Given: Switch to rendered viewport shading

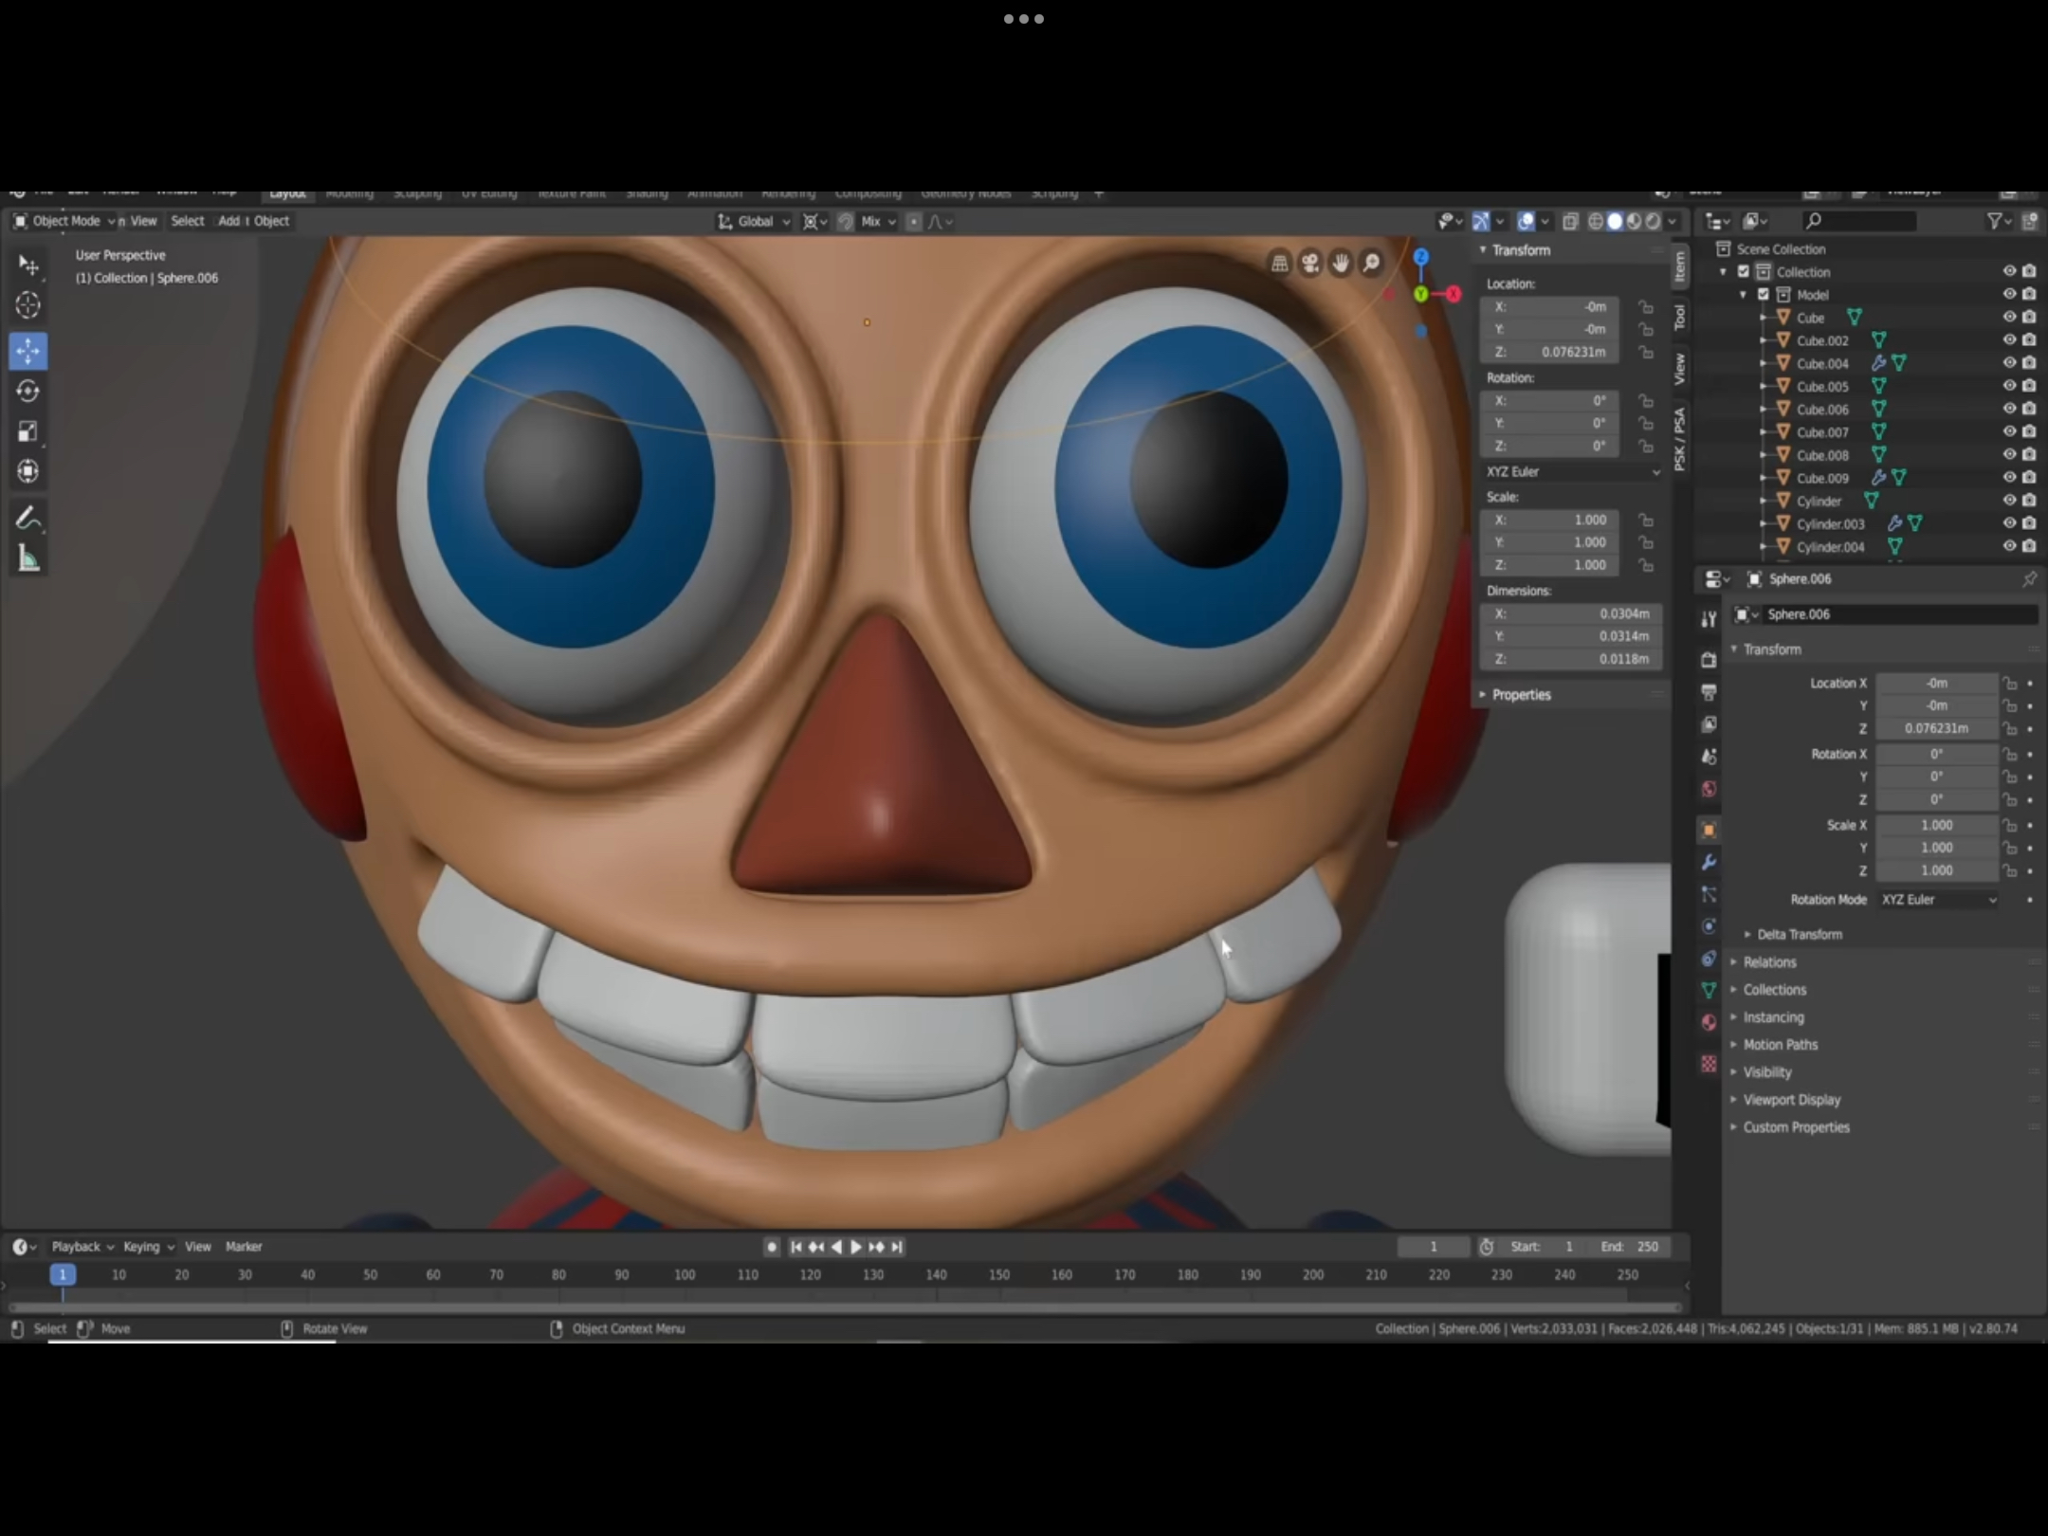Looking at the screenshot, I should tap(1653, 221).
